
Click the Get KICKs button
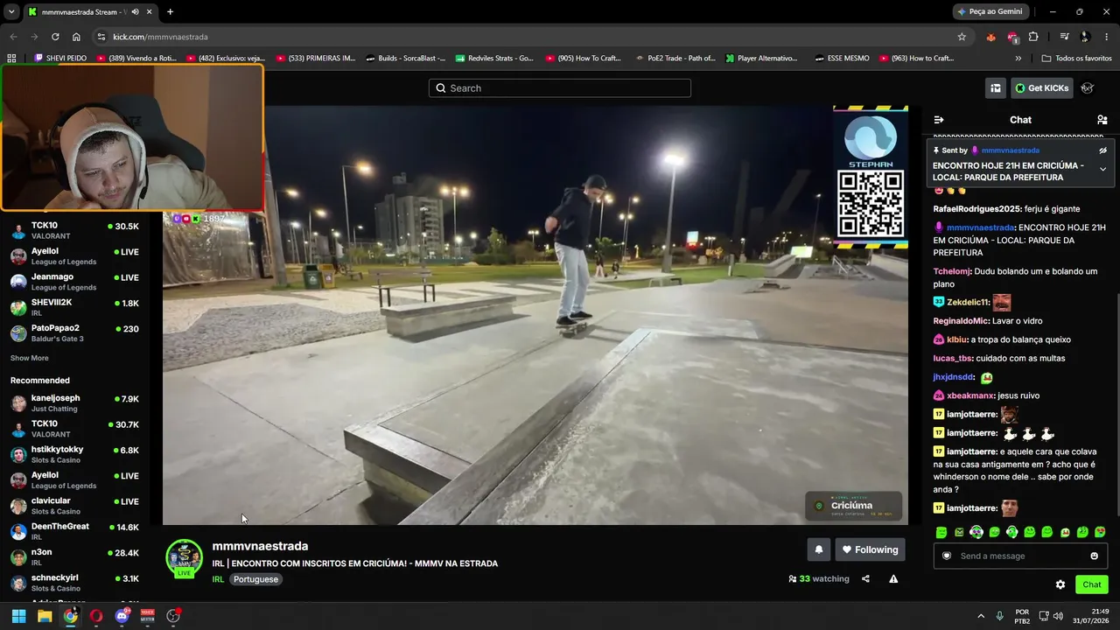point(1042,88)
